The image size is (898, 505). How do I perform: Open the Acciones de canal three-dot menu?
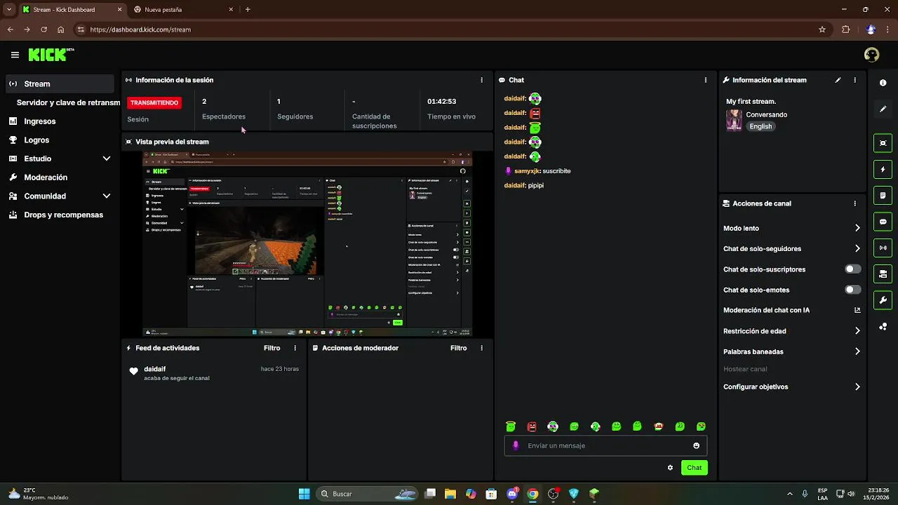[855, 203]
